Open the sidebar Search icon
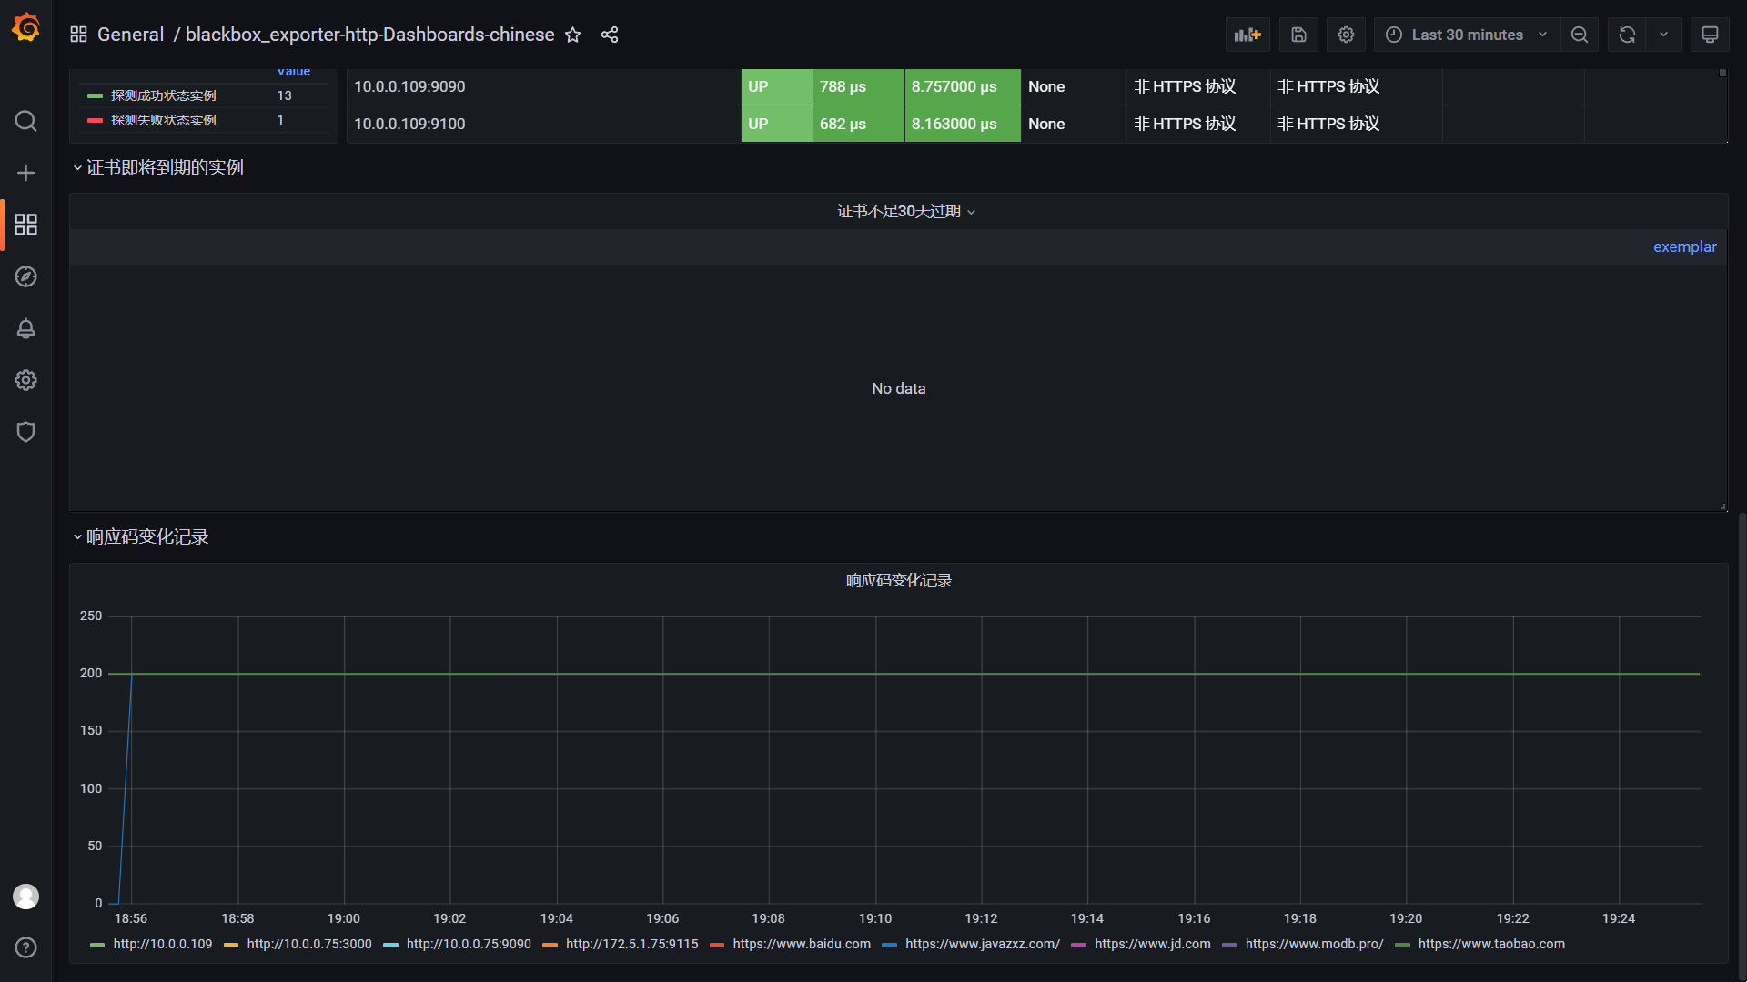1747x982 pixels. 25,121
